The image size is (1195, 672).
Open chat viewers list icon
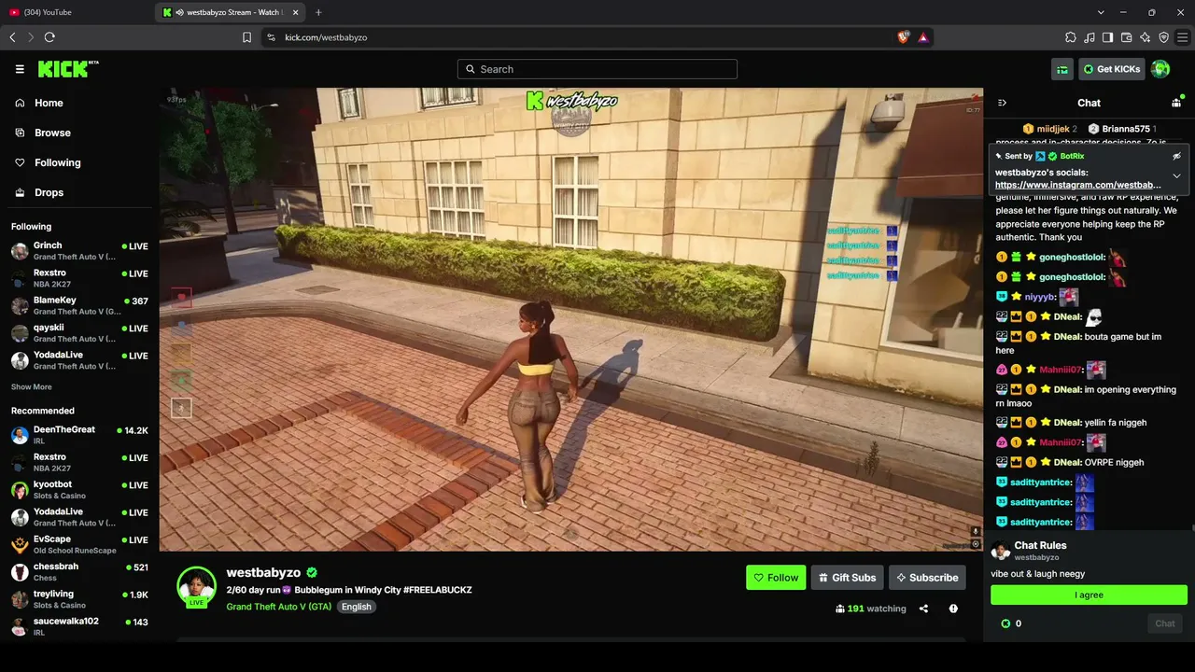tap(1176, 103)
